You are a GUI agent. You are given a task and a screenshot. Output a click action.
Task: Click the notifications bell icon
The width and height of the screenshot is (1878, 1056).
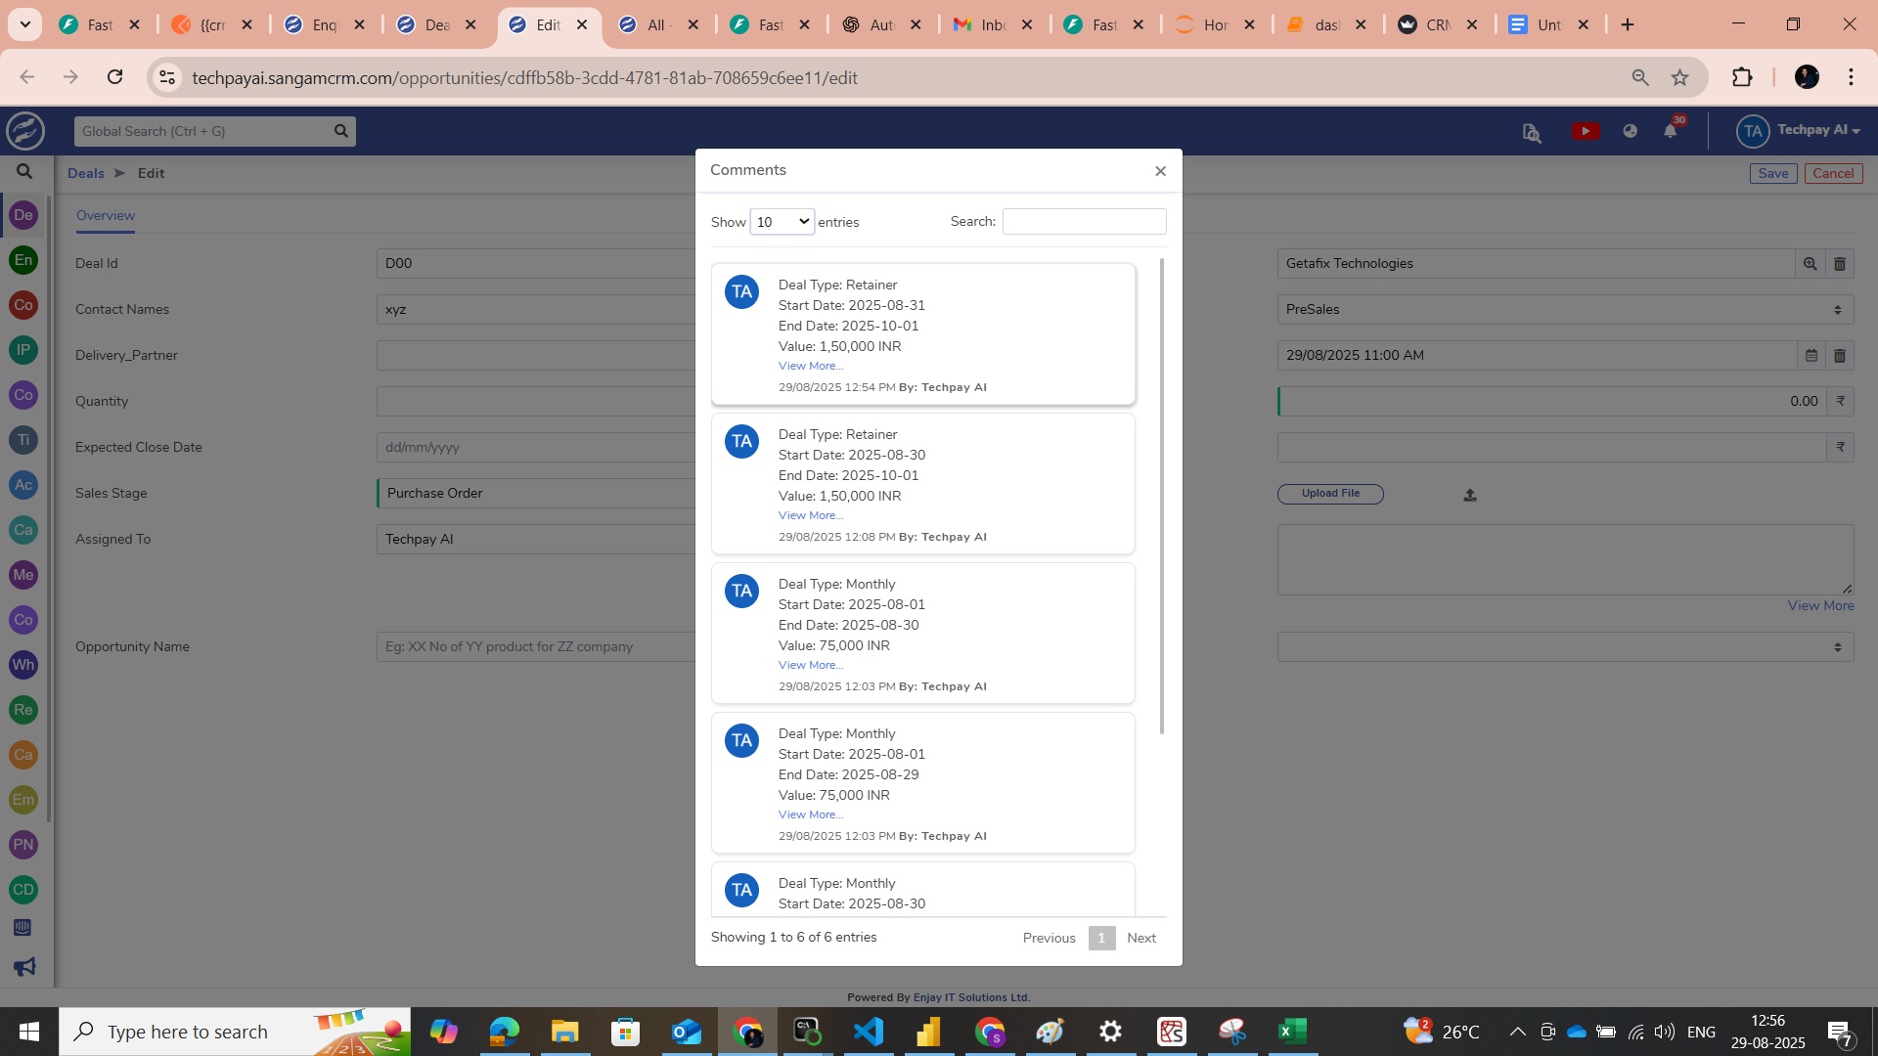click(x=1670, y=131)
